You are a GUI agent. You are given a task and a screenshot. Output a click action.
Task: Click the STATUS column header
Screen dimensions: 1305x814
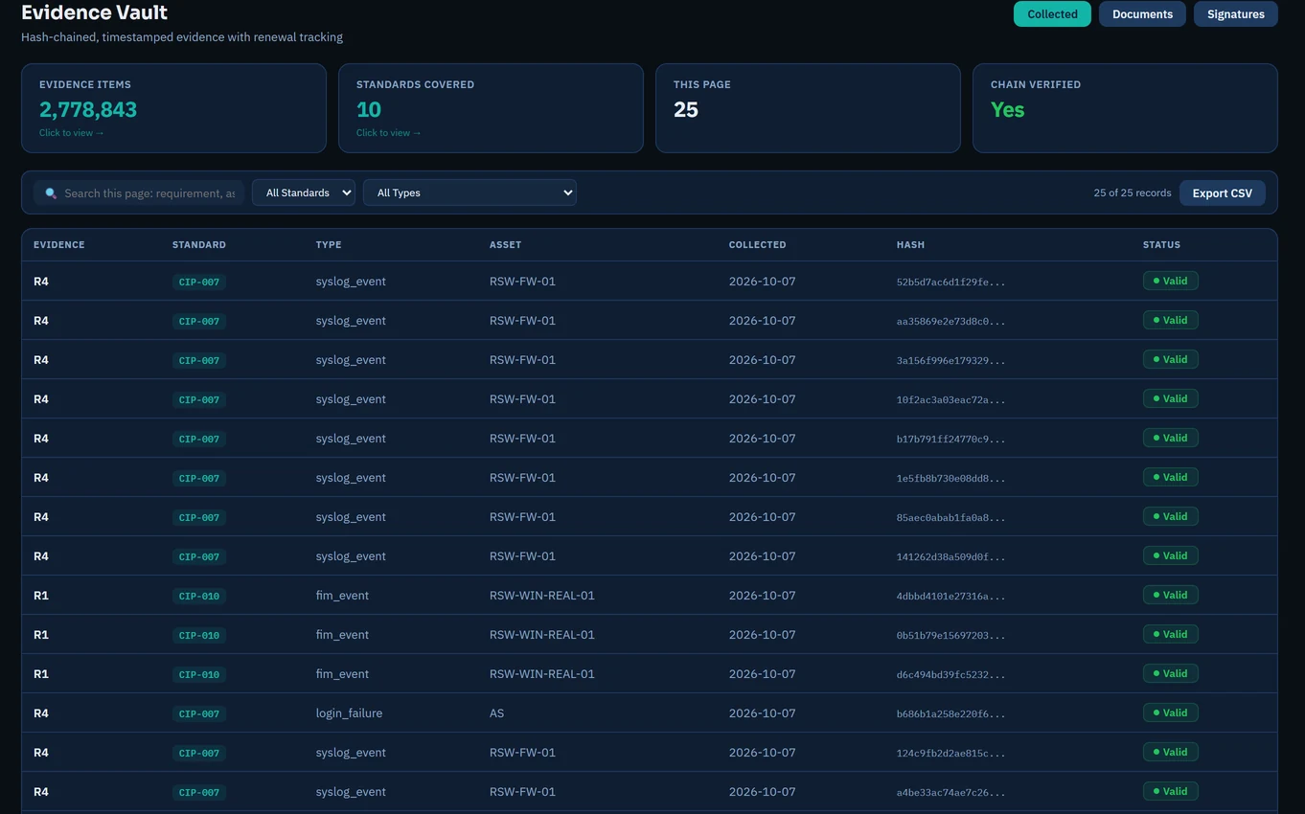pos(1161,245)
